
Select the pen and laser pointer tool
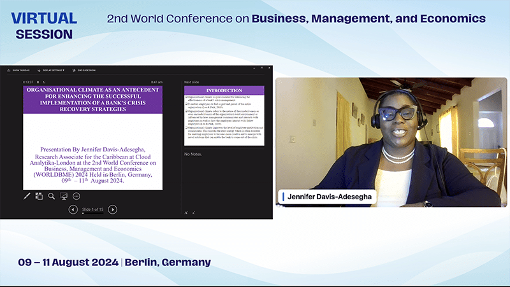27,197
